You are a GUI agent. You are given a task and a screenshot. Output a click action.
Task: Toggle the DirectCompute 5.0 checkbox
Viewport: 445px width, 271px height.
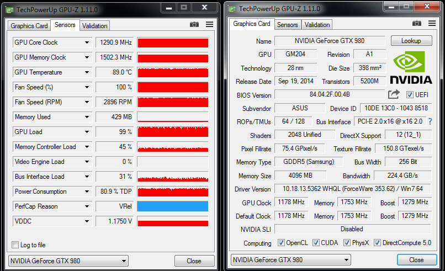pyautogui.click(x=377, y=243)
